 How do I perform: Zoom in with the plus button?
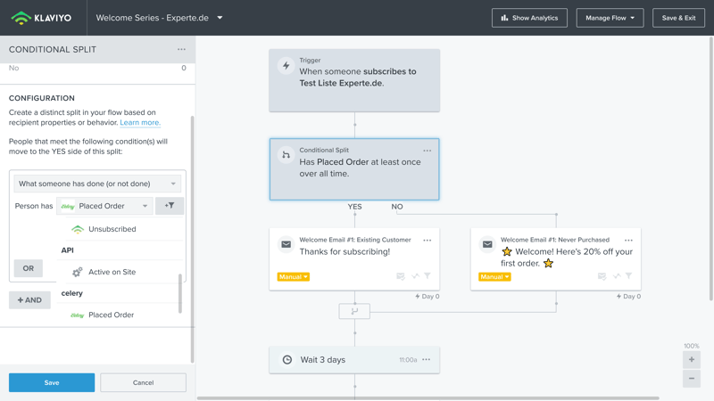click(x=691, y=360)
